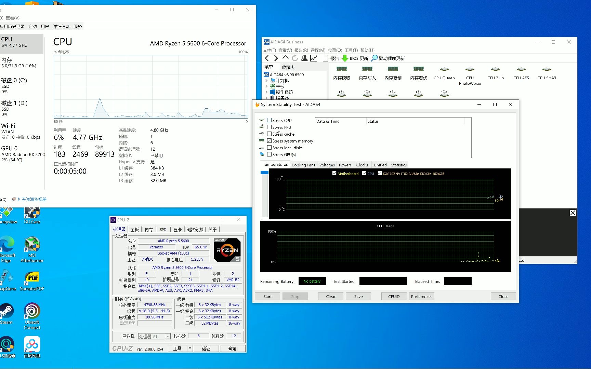Click the Preferences button
The image size is (591, 369).
(x=422, y=297)
